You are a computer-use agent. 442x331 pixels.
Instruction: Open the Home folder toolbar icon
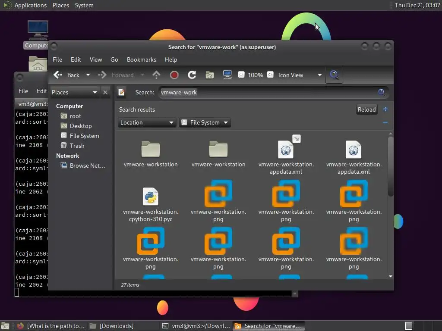pyautogui.click(x=210, y=75)
